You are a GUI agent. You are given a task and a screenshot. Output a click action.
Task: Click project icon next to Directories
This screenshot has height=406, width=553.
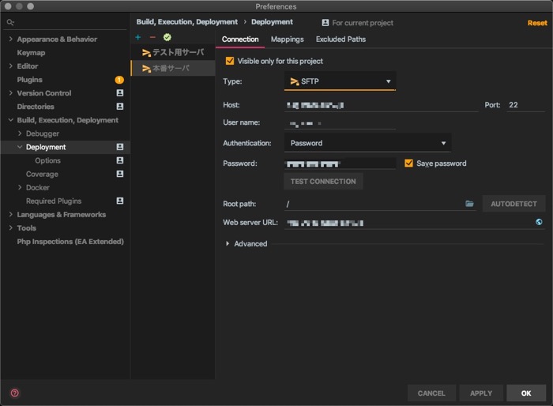(120, 106)
